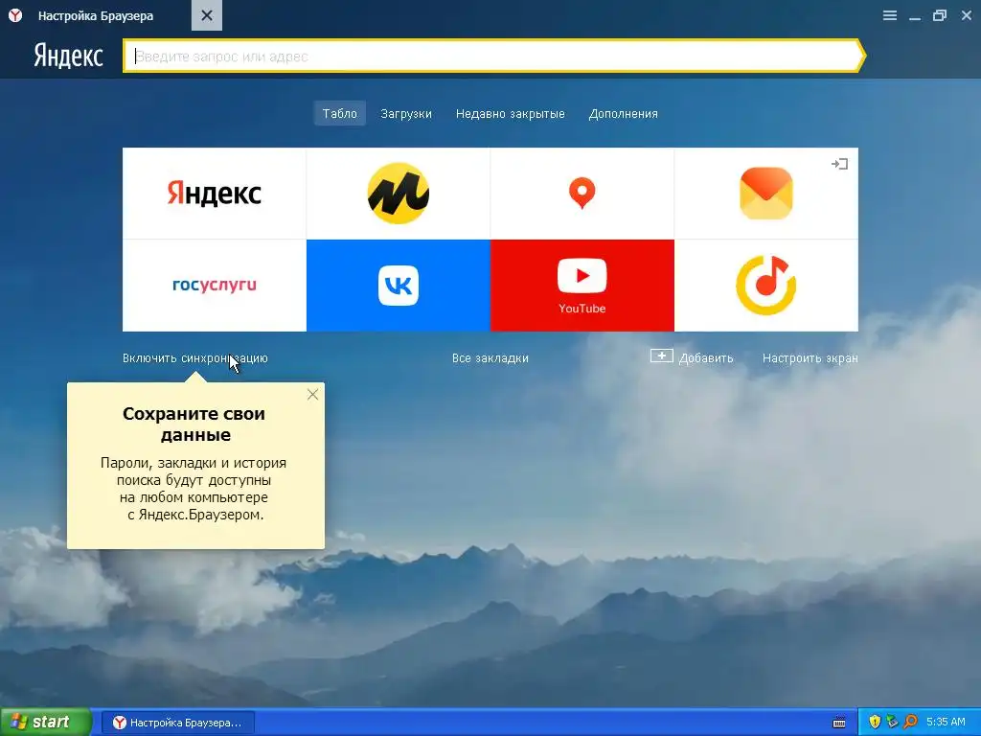Screen dimensions: 981x736
Task: Open the Yandex Mail envelope tile
Action: 765,194
